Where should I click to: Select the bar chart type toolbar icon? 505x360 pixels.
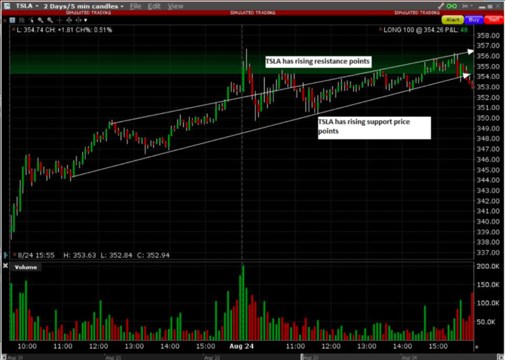click(x=22, y=20)
